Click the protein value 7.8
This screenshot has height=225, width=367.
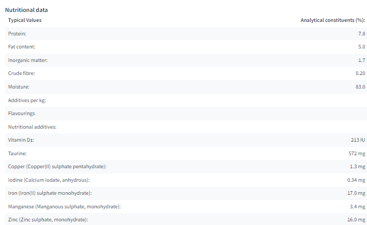361,34
